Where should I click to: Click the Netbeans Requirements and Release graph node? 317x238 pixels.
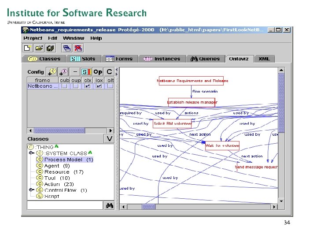(x=191, y=81)
